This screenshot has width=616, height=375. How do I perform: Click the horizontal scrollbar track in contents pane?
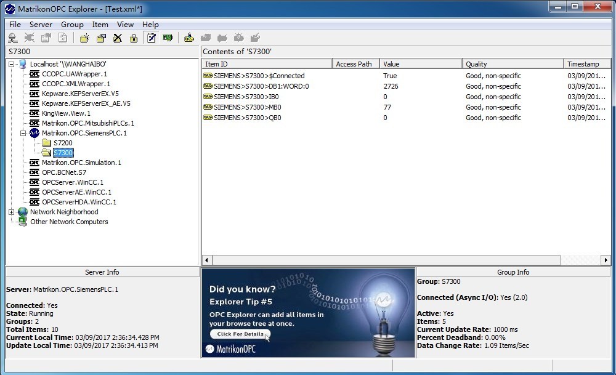[580, 260]
